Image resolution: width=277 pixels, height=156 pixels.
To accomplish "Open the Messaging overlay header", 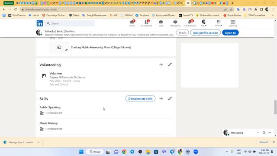I will tap(248, 133).
